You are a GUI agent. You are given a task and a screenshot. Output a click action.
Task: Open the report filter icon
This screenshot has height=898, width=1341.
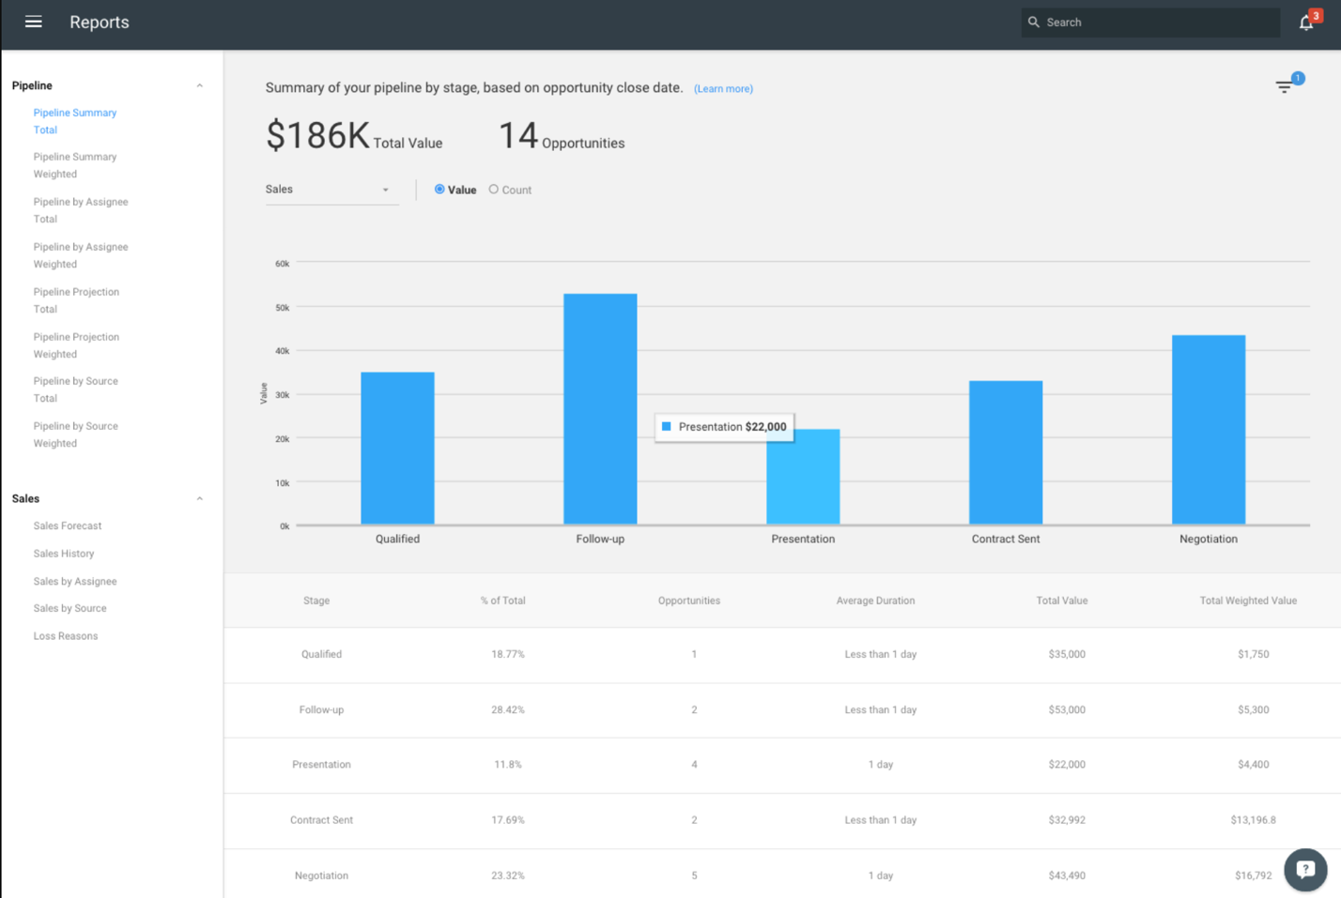1285,86
